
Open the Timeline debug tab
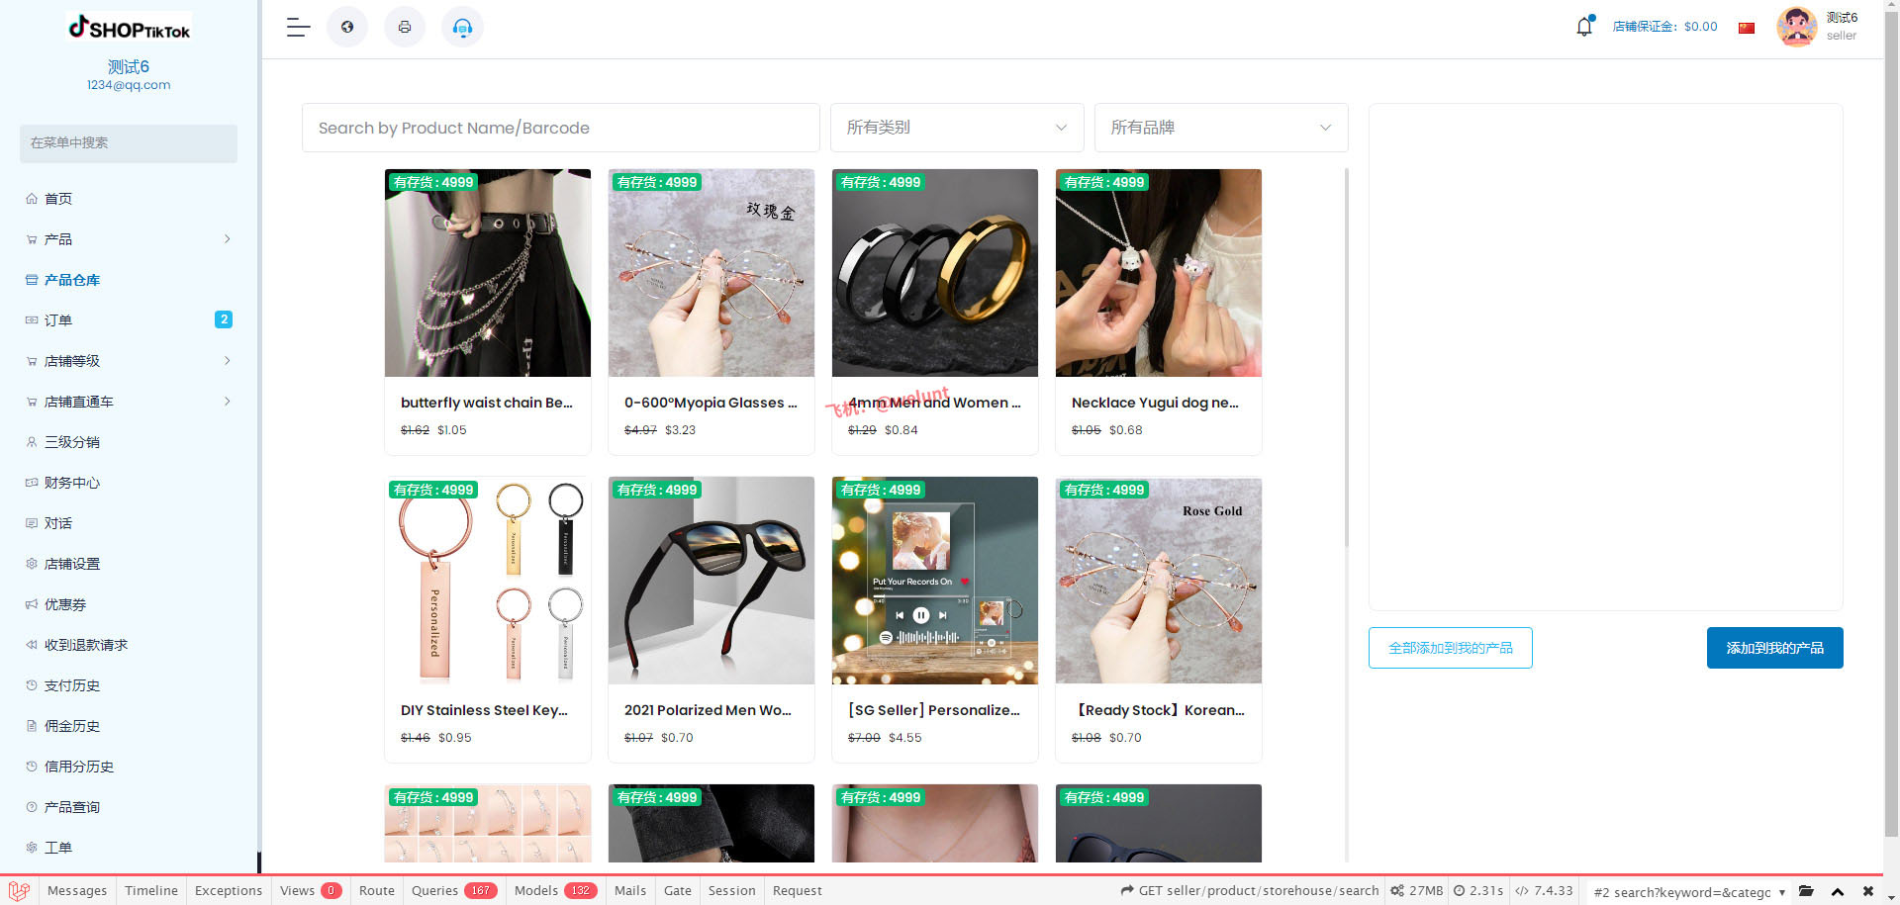151,891
